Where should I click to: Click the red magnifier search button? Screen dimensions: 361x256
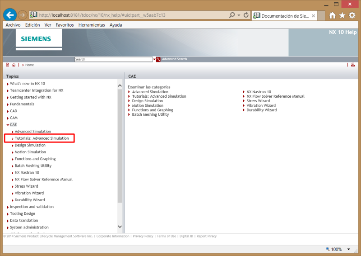click(158, 59)
